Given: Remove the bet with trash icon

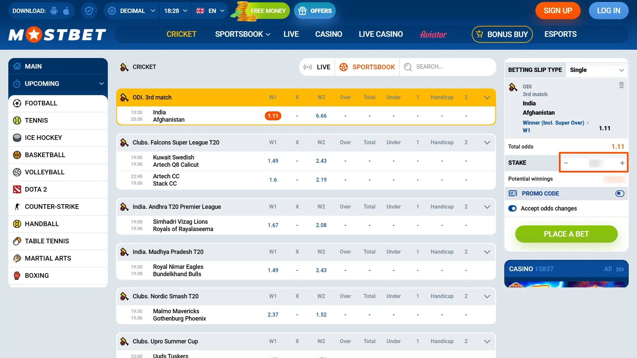Looking at the screenshot, I should 621,85.
